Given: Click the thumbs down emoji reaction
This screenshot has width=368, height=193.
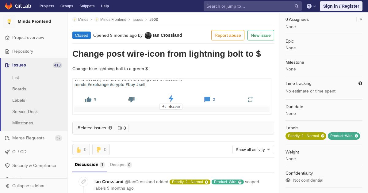Looking at the screenshot, I should 101,149.
